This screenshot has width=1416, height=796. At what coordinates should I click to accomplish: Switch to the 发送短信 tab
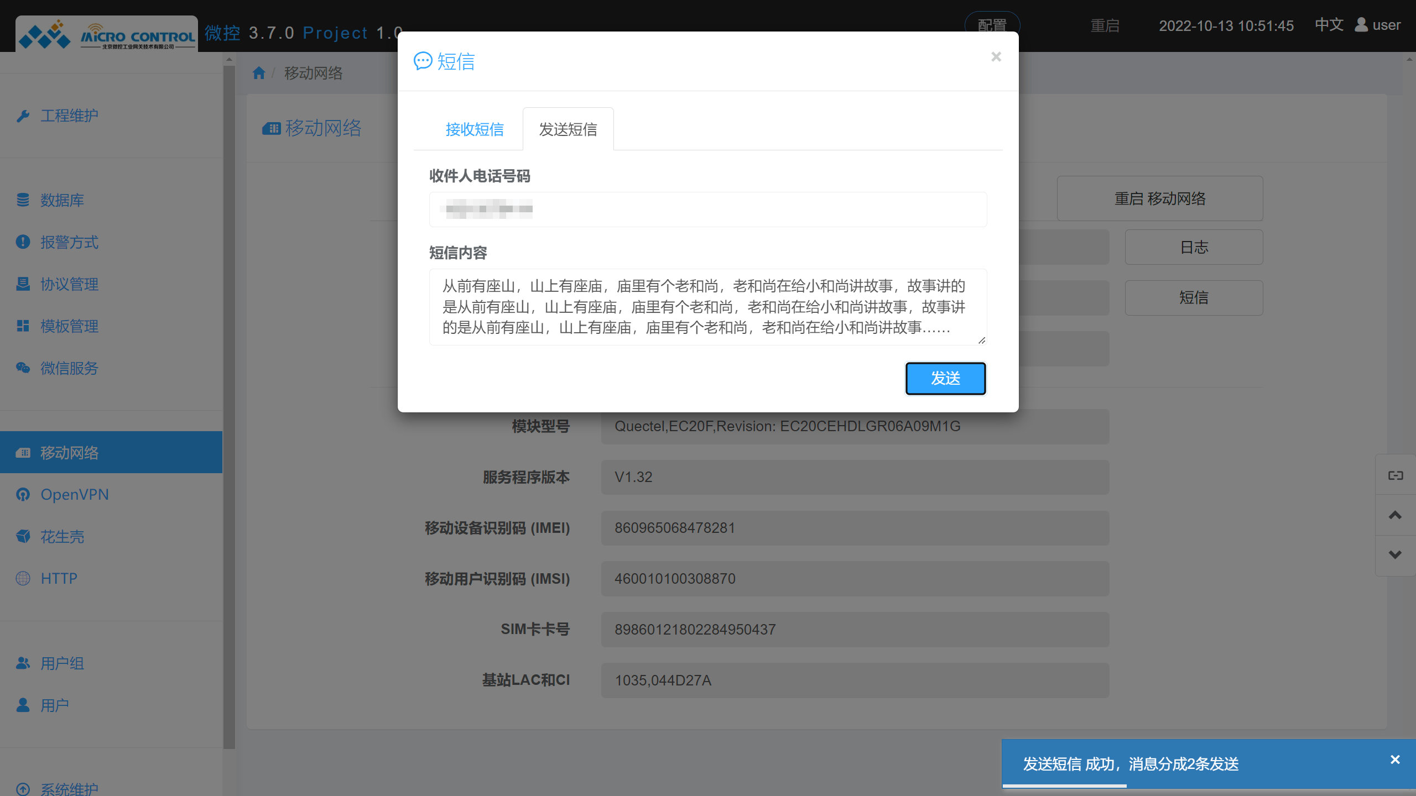568,129
